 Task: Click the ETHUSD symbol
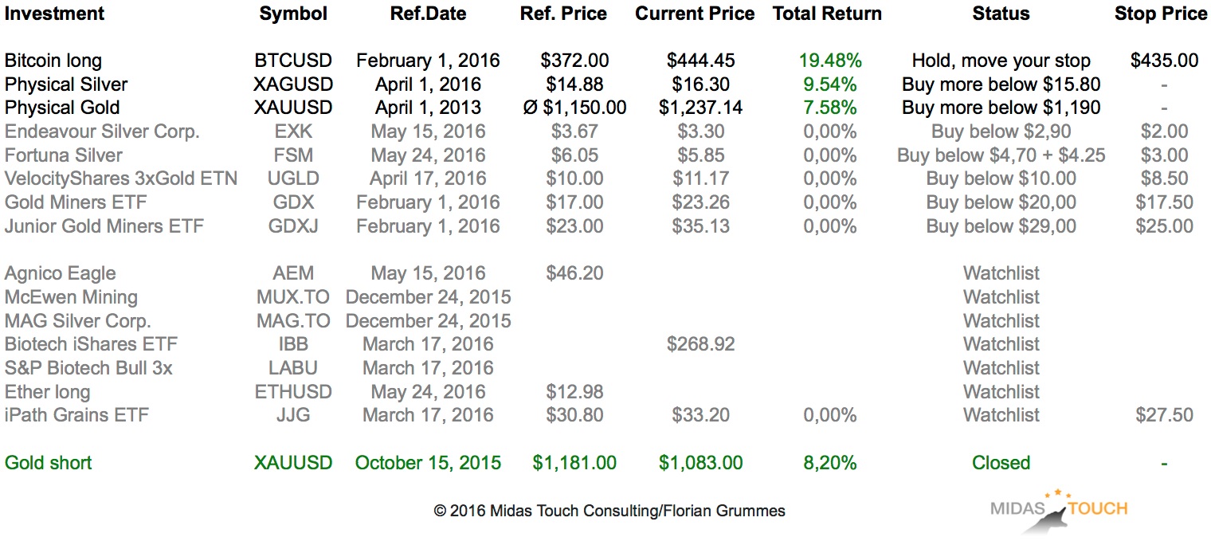[292, 392]
